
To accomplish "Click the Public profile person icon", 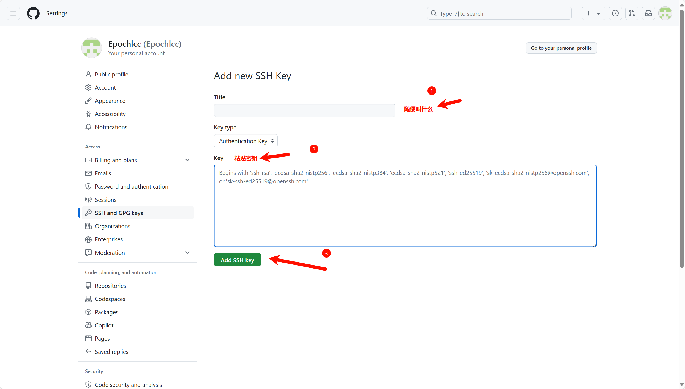I will coord(88,74).
